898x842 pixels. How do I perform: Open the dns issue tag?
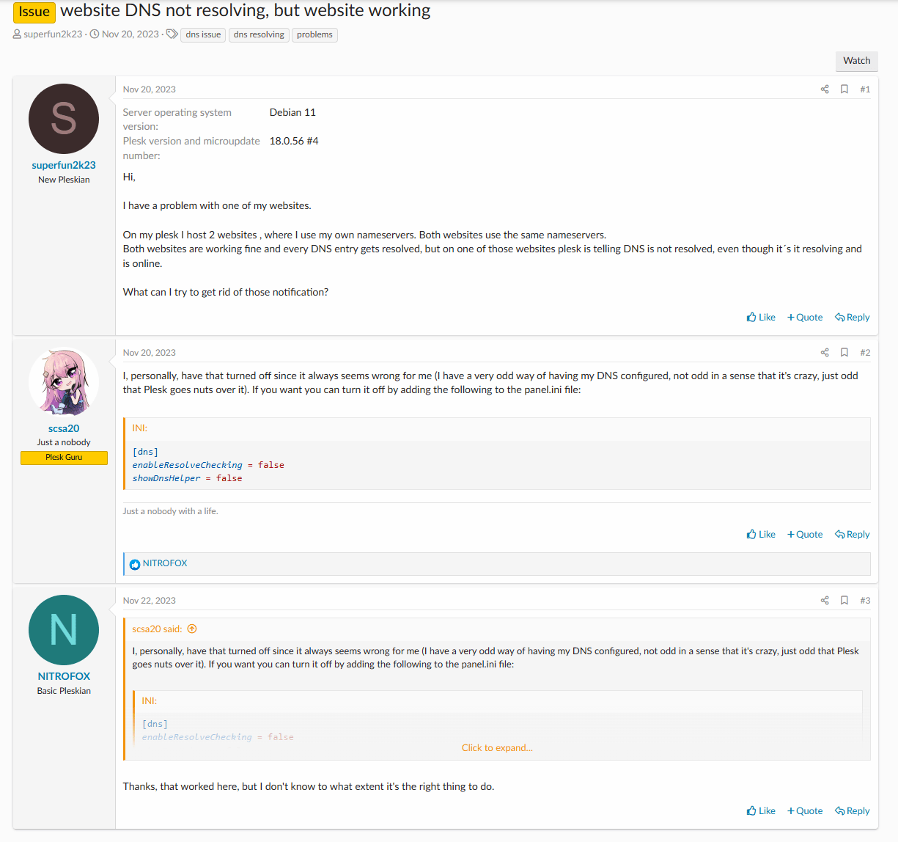click(x=203, y=34)
